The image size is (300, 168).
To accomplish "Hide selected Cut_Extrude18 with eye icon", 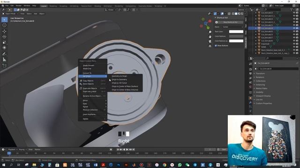I will click(x=294, y=28).
